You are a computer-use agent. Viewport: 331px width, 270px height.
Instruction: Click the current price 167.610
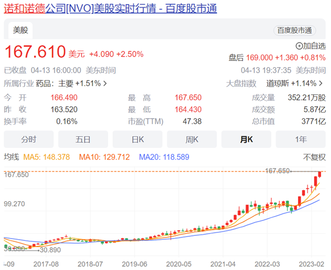35,51
